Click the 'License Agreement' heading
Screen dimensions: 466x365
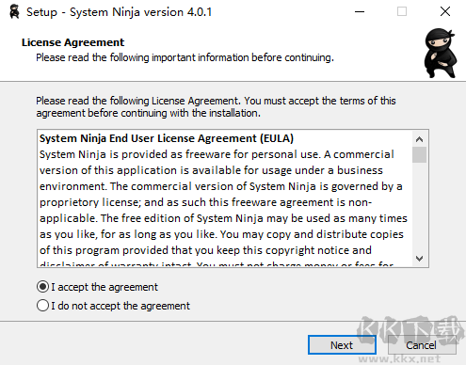click(72, 42)
